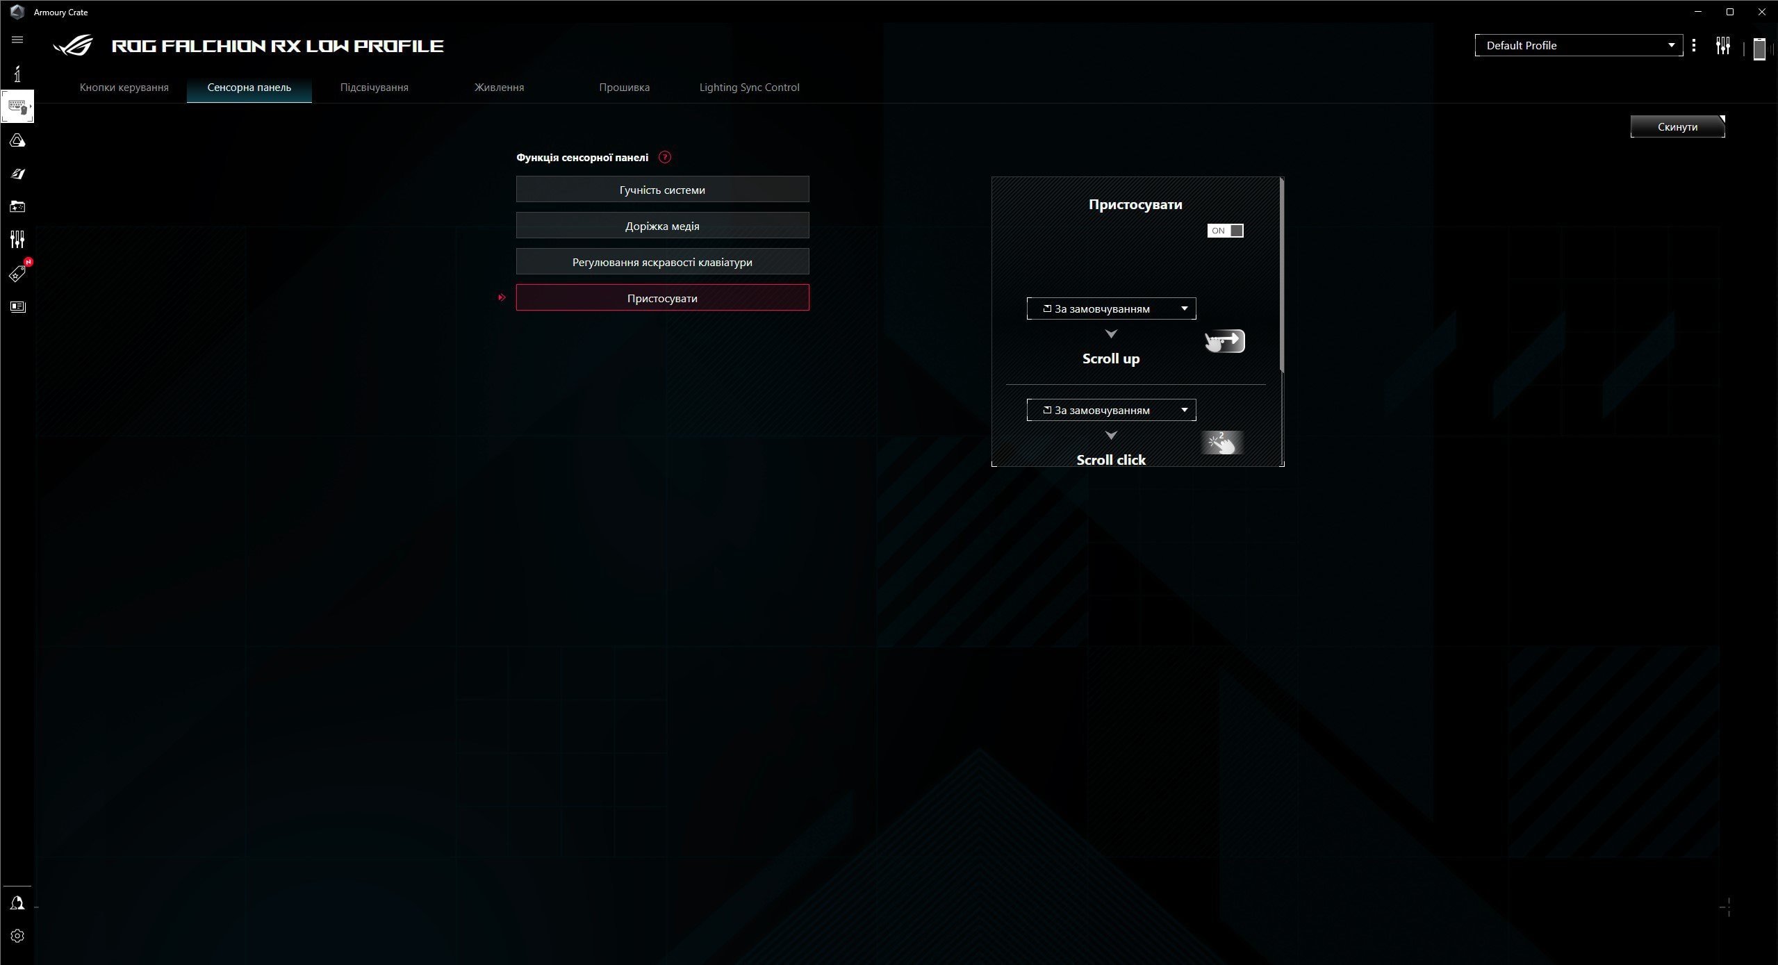Click the Scroll up label text

pos(1111,358)
